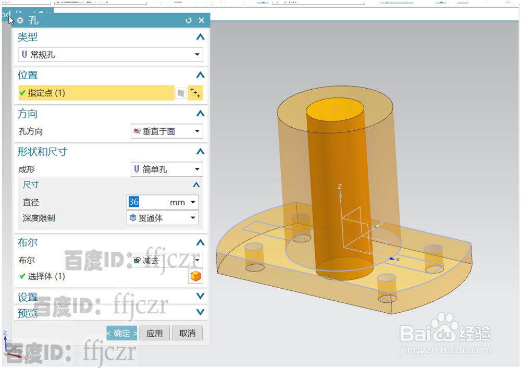Expand the 预览 section
Image resolution: width=521 pixels, height=368 pixels.
pyautogui.click(x=200, y=312)
